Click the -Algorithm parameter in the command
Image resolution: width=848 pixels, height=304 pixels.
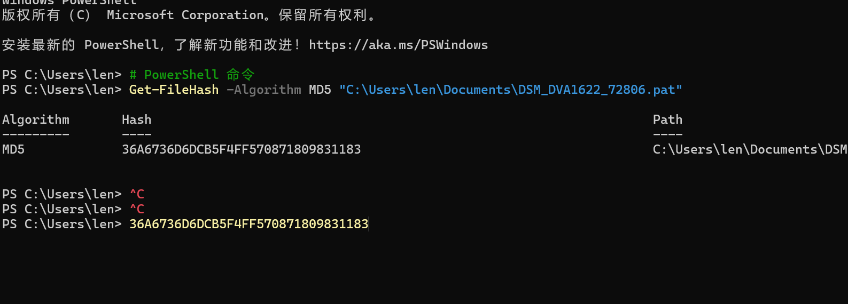(263, 90)
